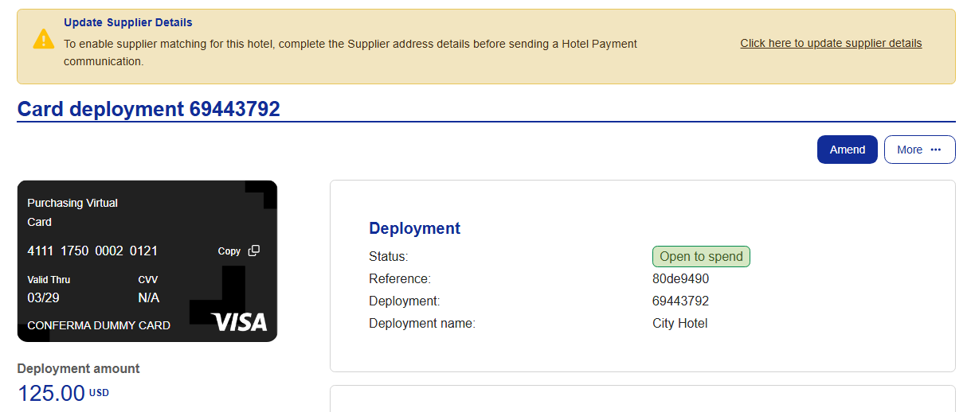The width and height of the screenshot is (971, 412).
Task: Click the USD currency label
Action: point(99,393)
